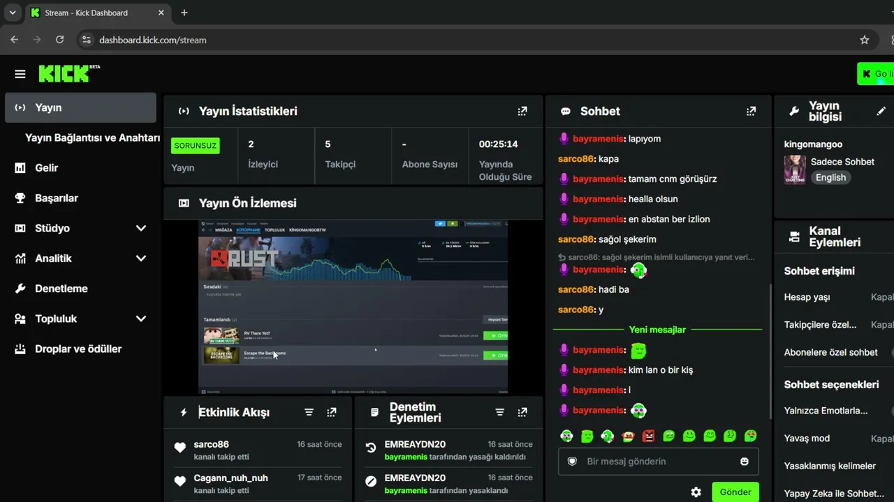Click the Just Chatting category thumbnail
894x502 pixels.
click(x=795, y=169)
